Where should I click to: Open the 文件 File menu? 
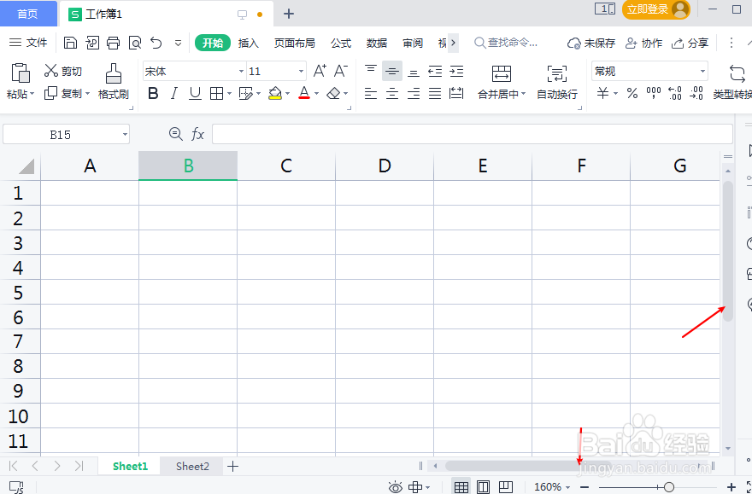click(x=28, y=43)
